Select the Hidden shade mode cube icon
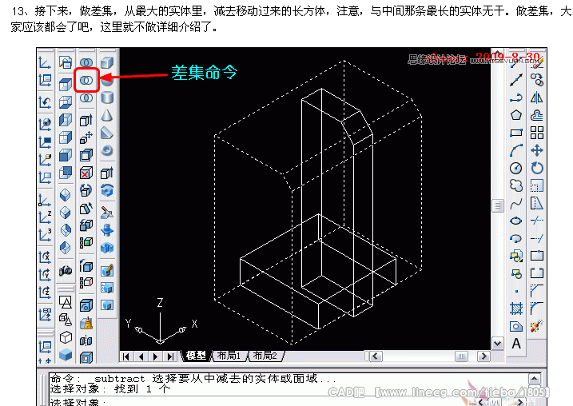 click(x=66, y=337)
